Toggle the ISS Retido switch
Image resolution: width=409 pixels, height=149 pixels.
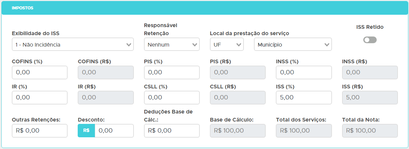[370, 40]
